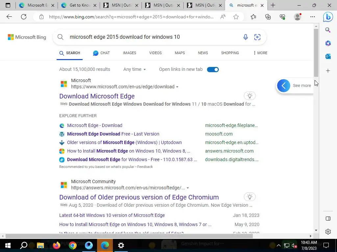Show insights for Download Microsoft Edge result
Image resolution: width=337 pixels, height=252 pixels.
pyautogui.click(x=249, y=96)
